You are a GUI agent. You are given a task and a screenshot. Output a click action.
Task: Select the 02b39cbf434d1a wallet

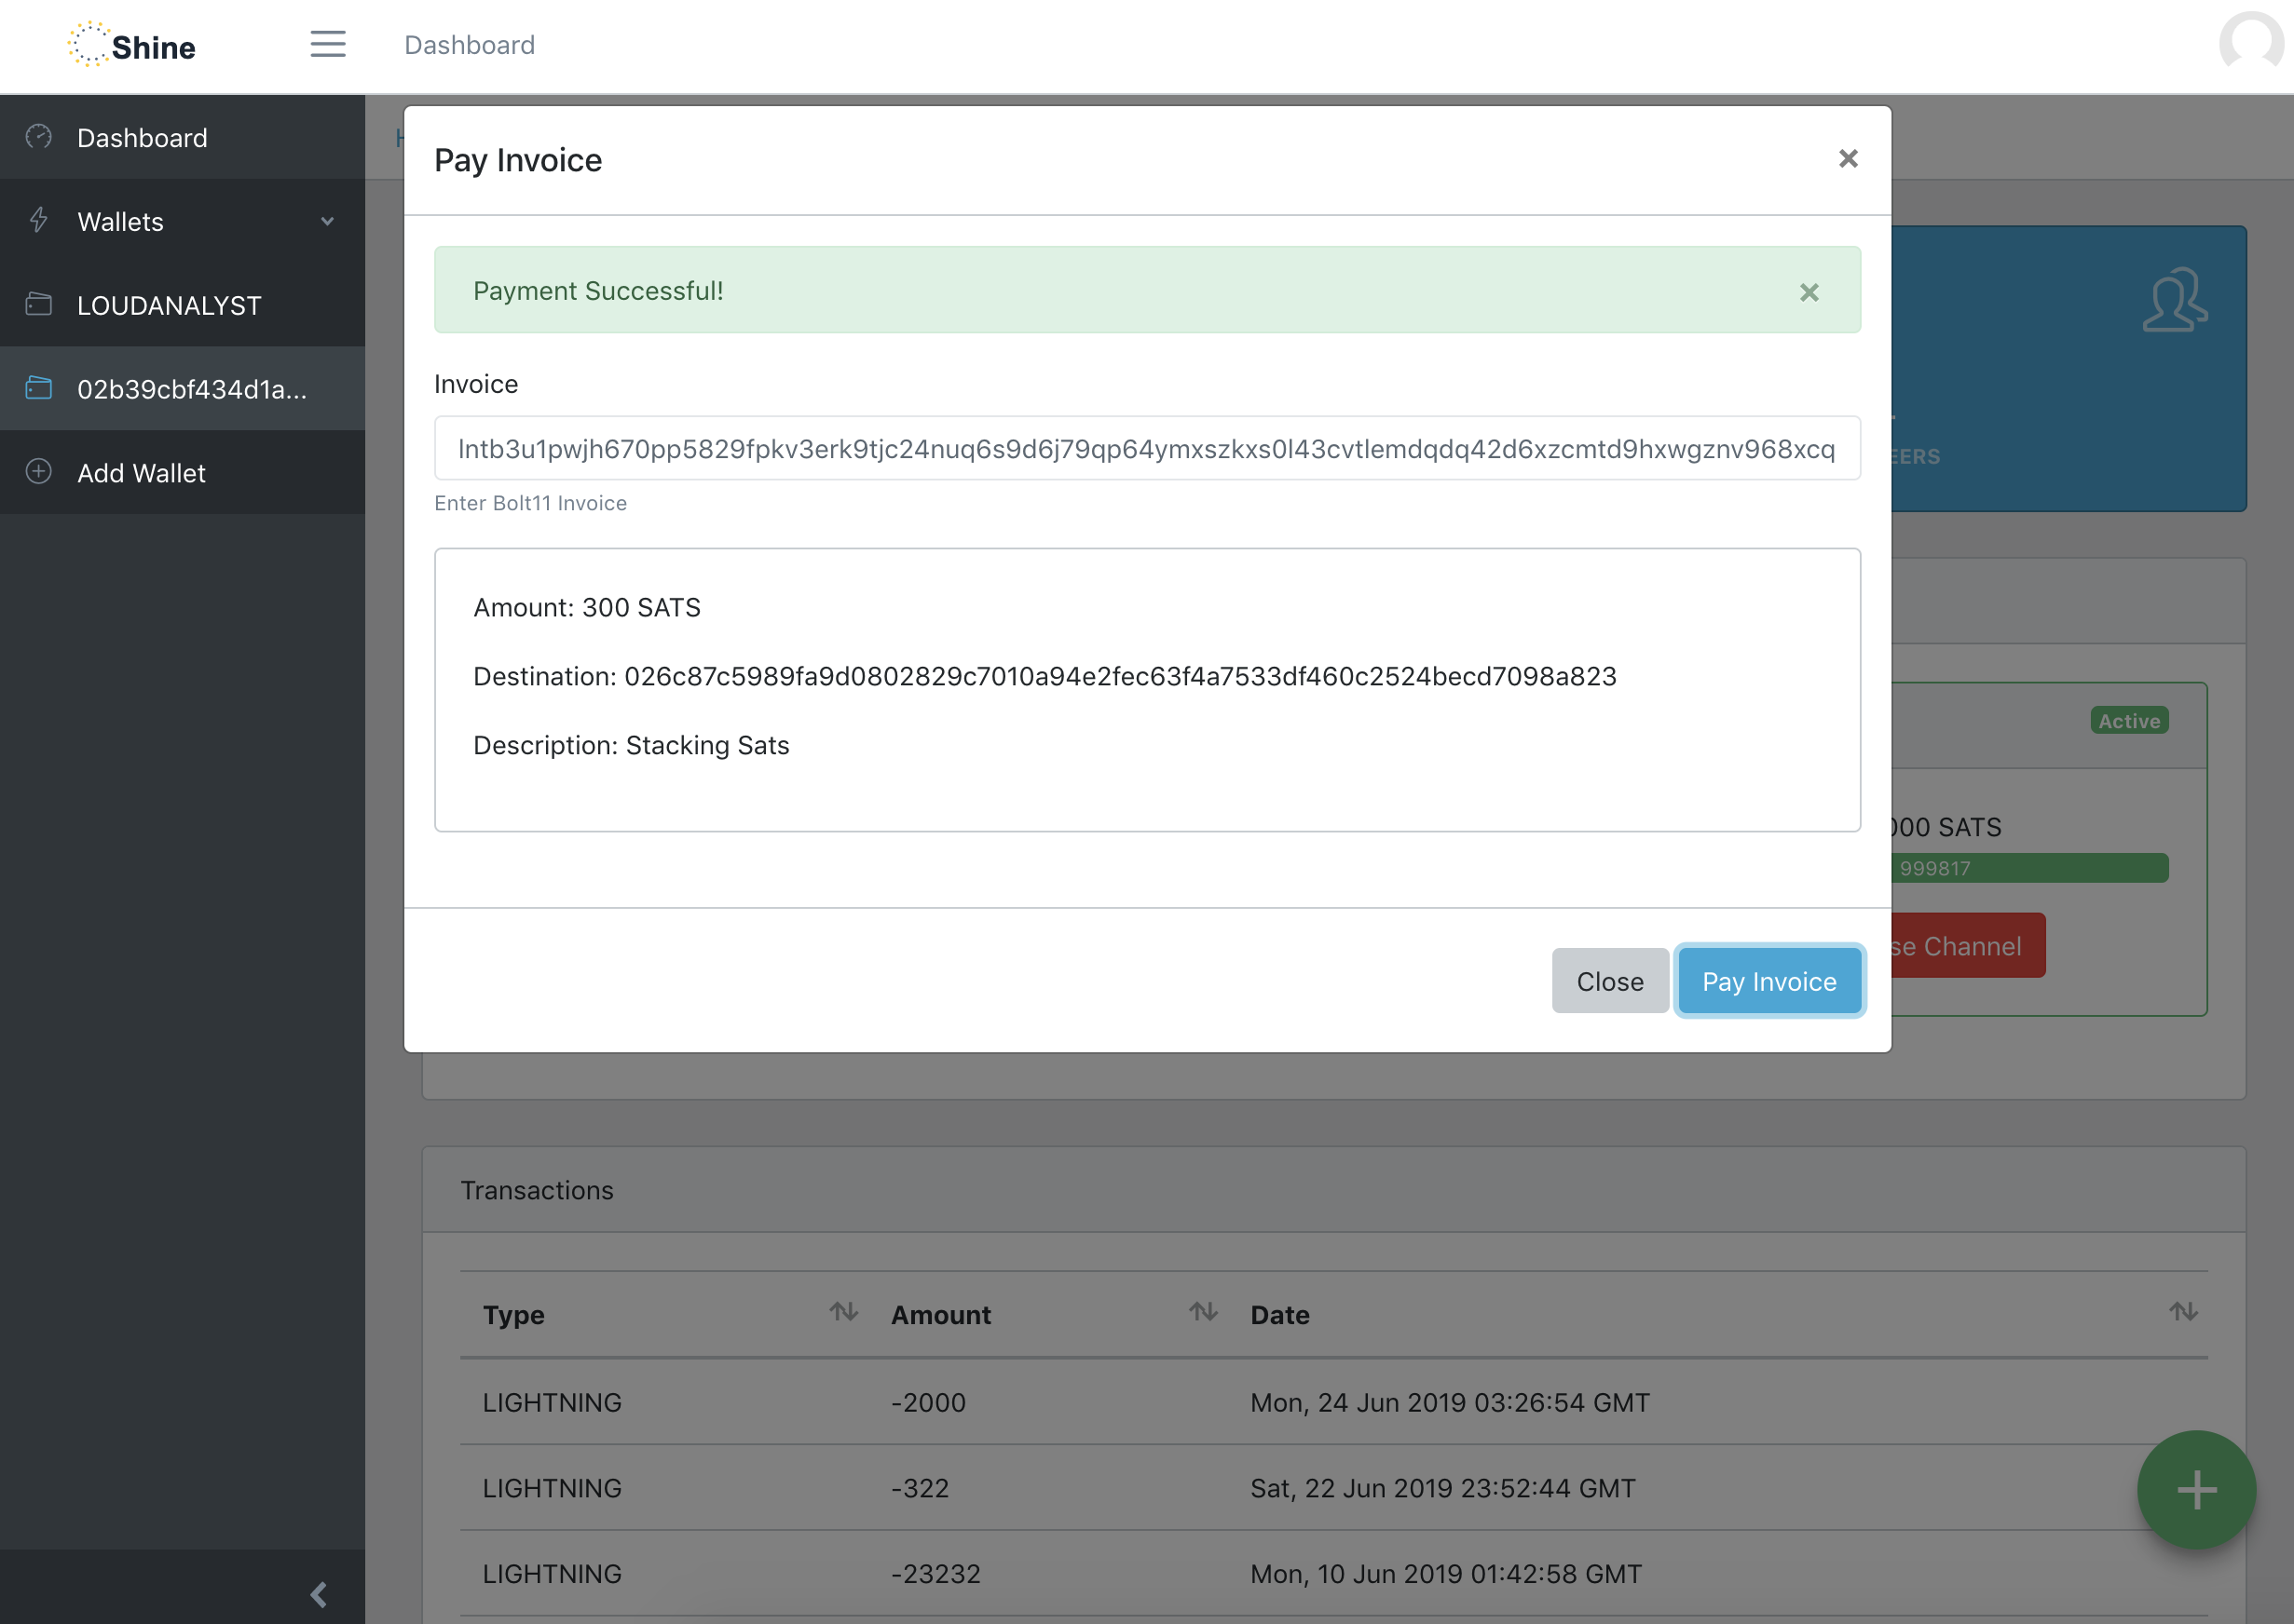(x=191, y=389)
